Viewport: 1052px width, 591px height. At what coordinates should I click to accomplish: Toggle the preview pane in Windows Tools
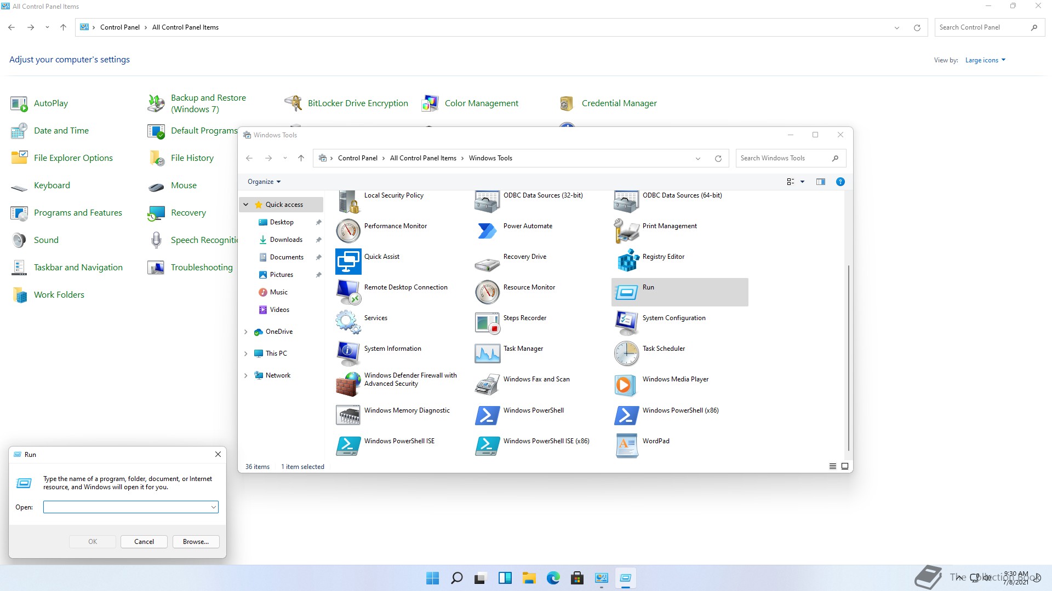[x=820, y=182]
